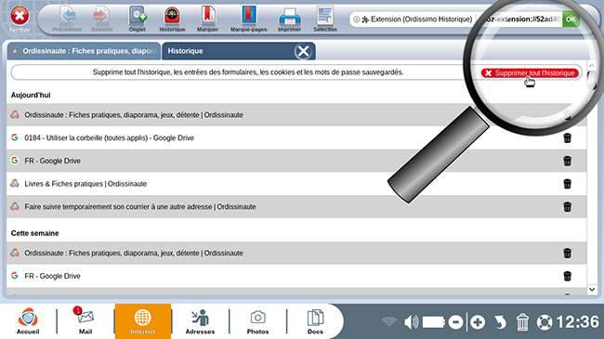Delete the 'Livres & Fiches pratiques' entry
Viewport: 604px width, 339px height.
tap(567, 184)
